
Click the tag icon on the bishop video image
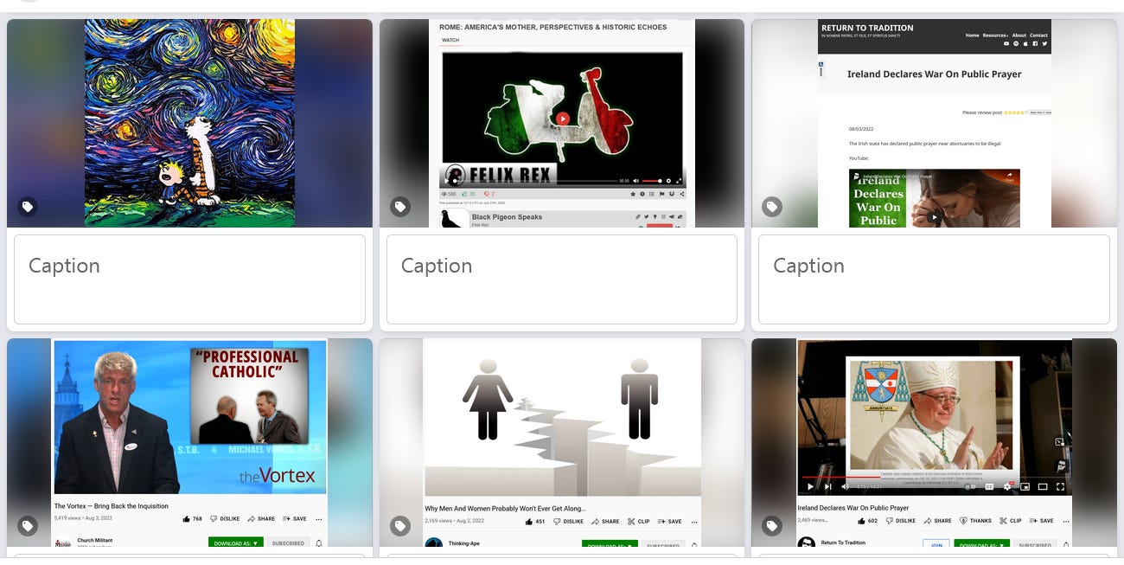point(772,526)
